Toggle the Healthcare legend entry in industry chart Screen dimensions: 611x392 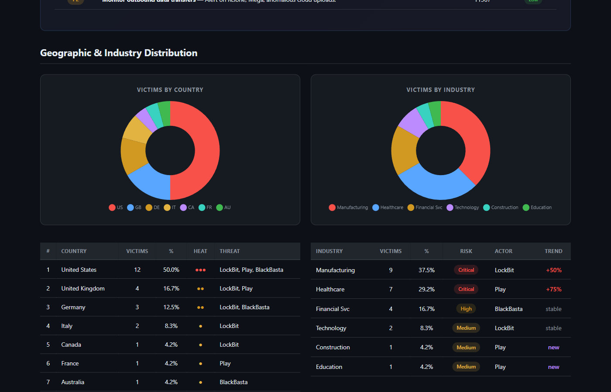click(388, 207)
